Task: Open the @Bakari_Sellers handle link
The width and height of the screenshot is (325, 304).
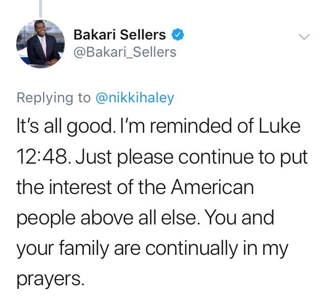Action: (x=125, y=52)
